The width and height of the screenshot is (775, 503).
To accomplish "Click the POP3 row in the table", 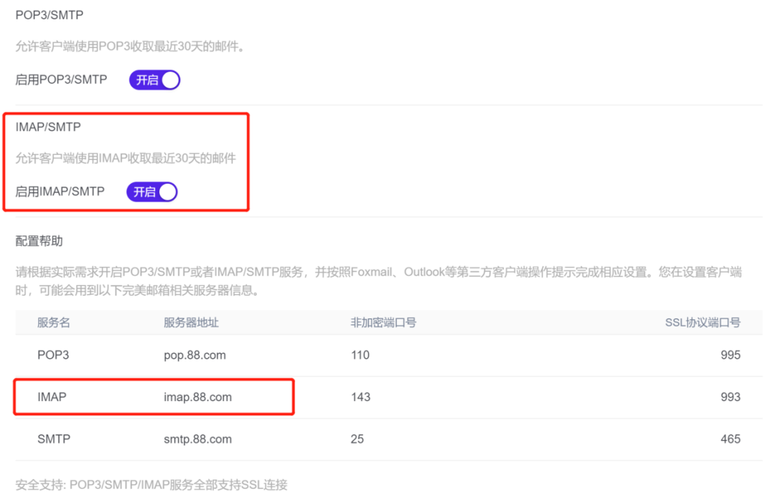I will [52, 354].
